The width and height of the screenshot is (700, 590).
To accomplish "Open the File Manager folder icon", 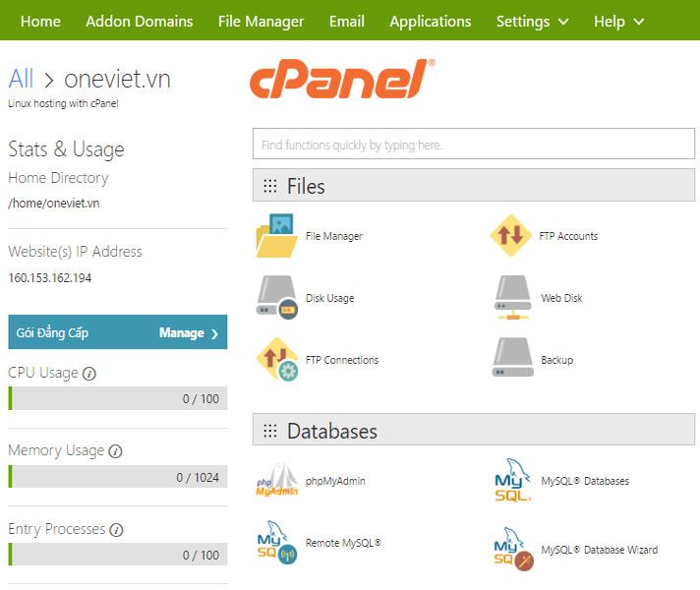I will [276, 236].
